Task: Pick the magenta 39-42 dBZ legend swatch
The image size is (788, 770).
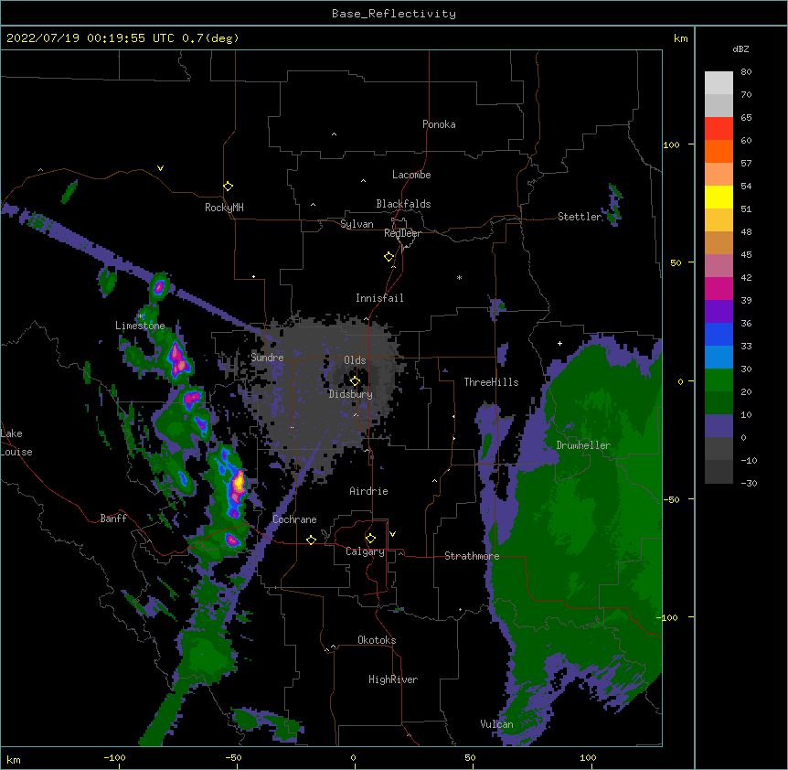Action: 719,288
